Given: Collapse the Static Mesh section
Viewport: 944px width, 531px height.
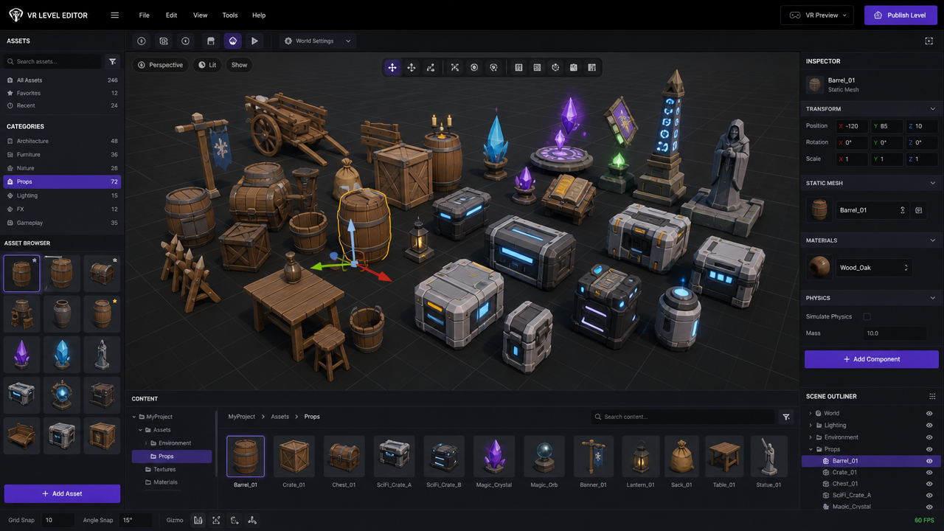Looking at the screenshot, I should click(932, 183).
